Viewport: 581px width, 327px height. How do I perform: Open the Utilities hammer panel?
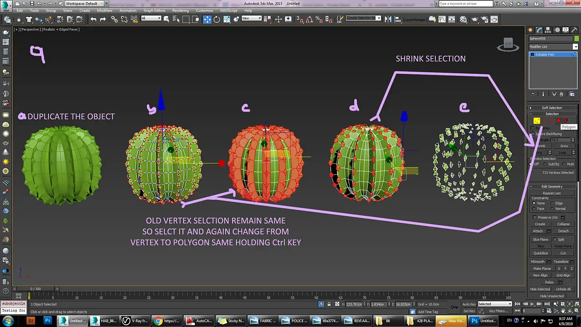tap(574, 30)
